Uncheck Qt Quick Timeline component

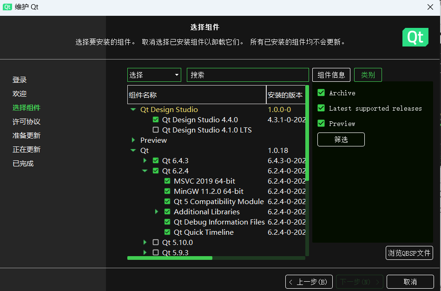pyautogui.click(x=167, y=232)
